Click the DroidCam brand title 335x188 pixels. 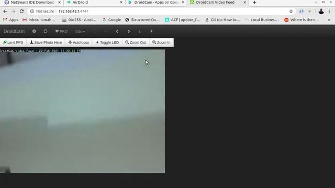[x=14, y=31]
